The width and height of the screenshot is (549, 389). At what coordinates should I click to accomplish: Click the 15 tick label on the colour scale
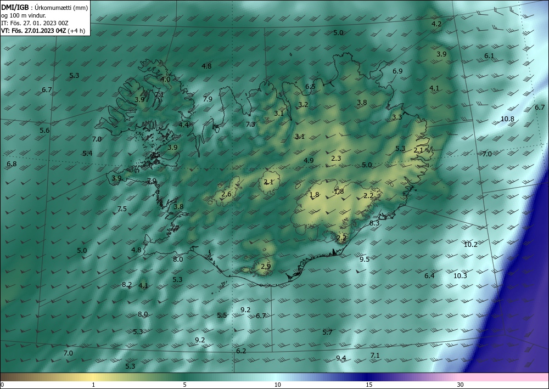coord(369,385)
